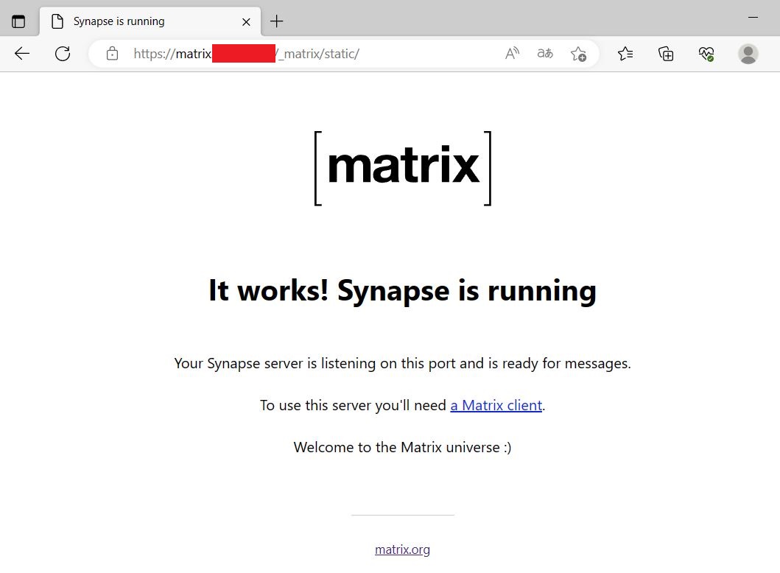Close the Synapse is running tab
Image resolution: width=780 pixels, height=573 pixels.
(x=246, y=22)
